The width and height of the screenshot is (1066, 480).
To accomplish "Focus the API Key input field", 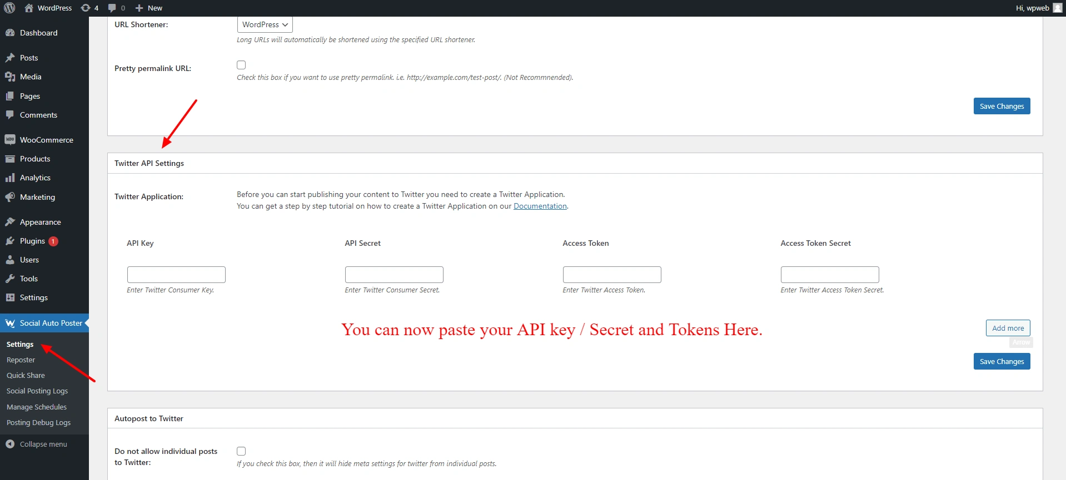I will pyautogui.click(x=176, y=275).
